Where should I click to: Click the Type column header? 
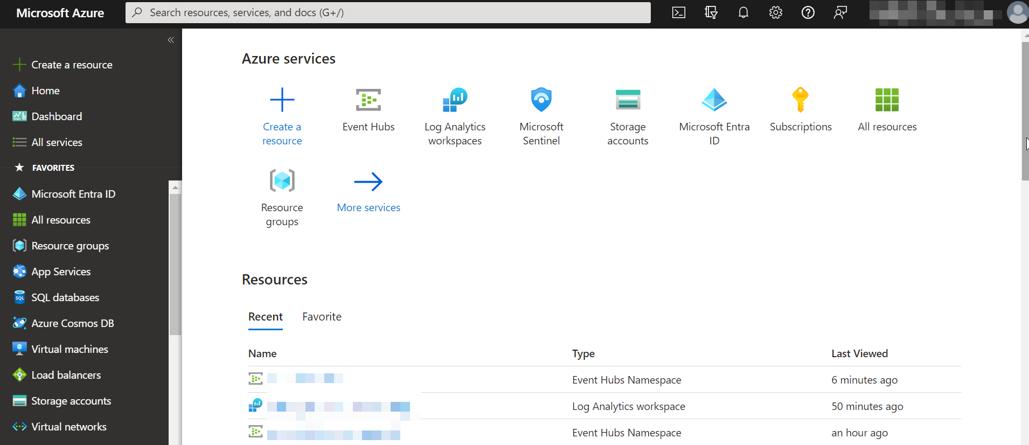pyautogui.click(x=583, y=353)
